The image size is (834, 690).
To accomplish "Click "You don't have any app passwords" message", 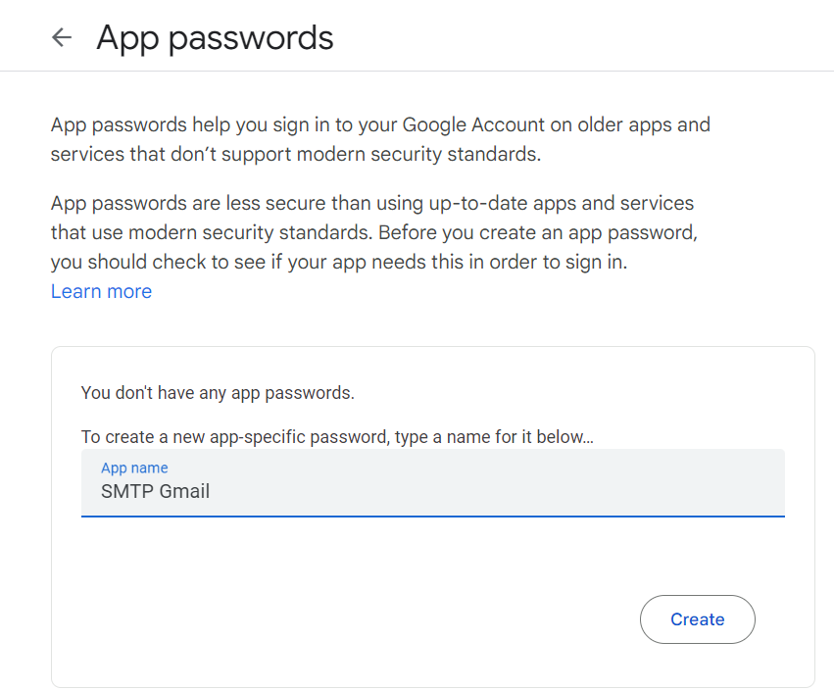I will tap(217, 393).
